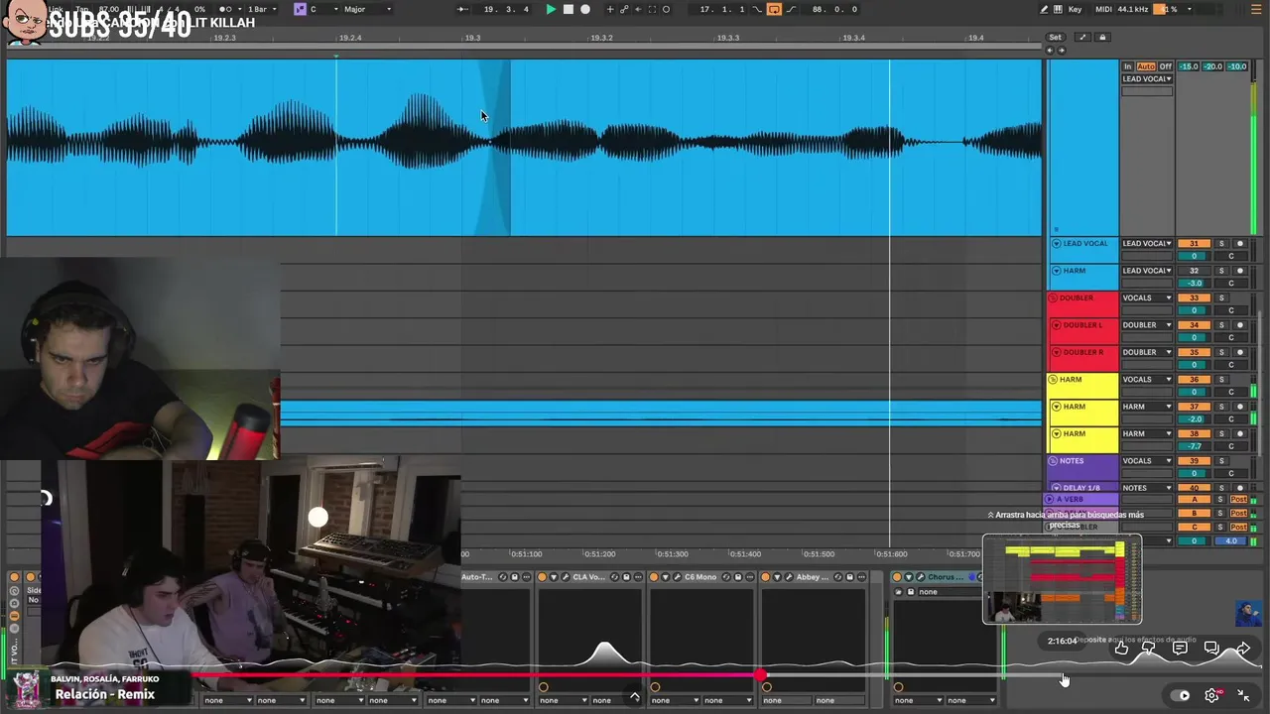Click the lock icon beside Set
Viewport: 1270px width, 714px height.
click(x=1101, y=38)
